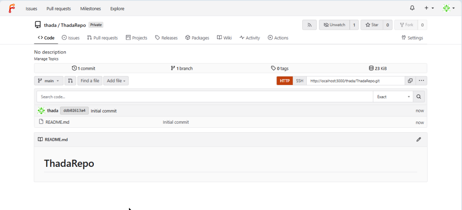Open the ddb02613a4 commit link

pos(74,111)
